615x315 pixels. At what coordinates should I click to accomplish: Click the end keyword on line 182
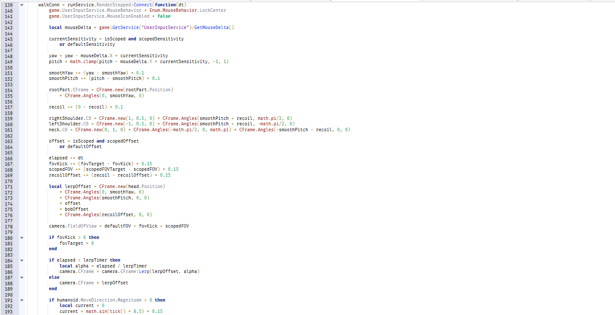coord(53,249)
